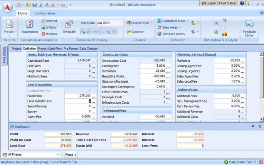Open the Assumptions icon in the ribbon
Image resolution: width=264 pixels, height=165 pixels.
(30, 26)
